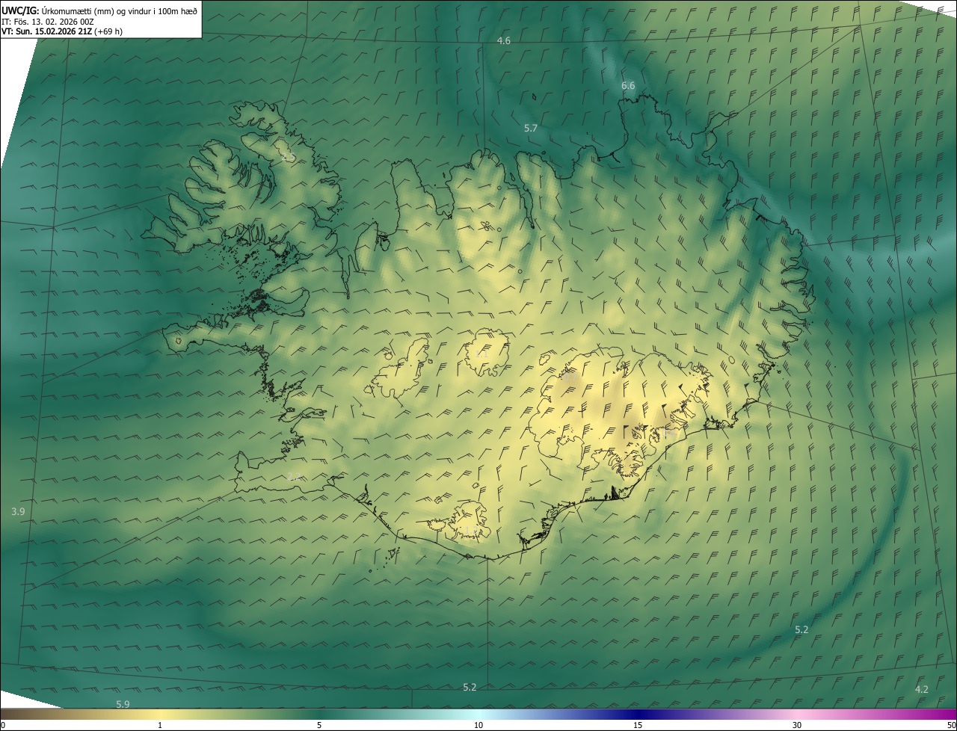957x731 pixels.
Task: Click the 3.9 value on the map
Action: [x=19, y=511]
